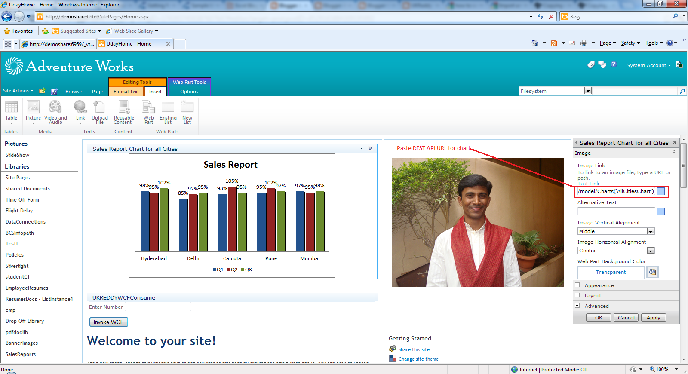688x374 pixels.
Task: Click the Link ribbon icon
Action: [80, 112]
